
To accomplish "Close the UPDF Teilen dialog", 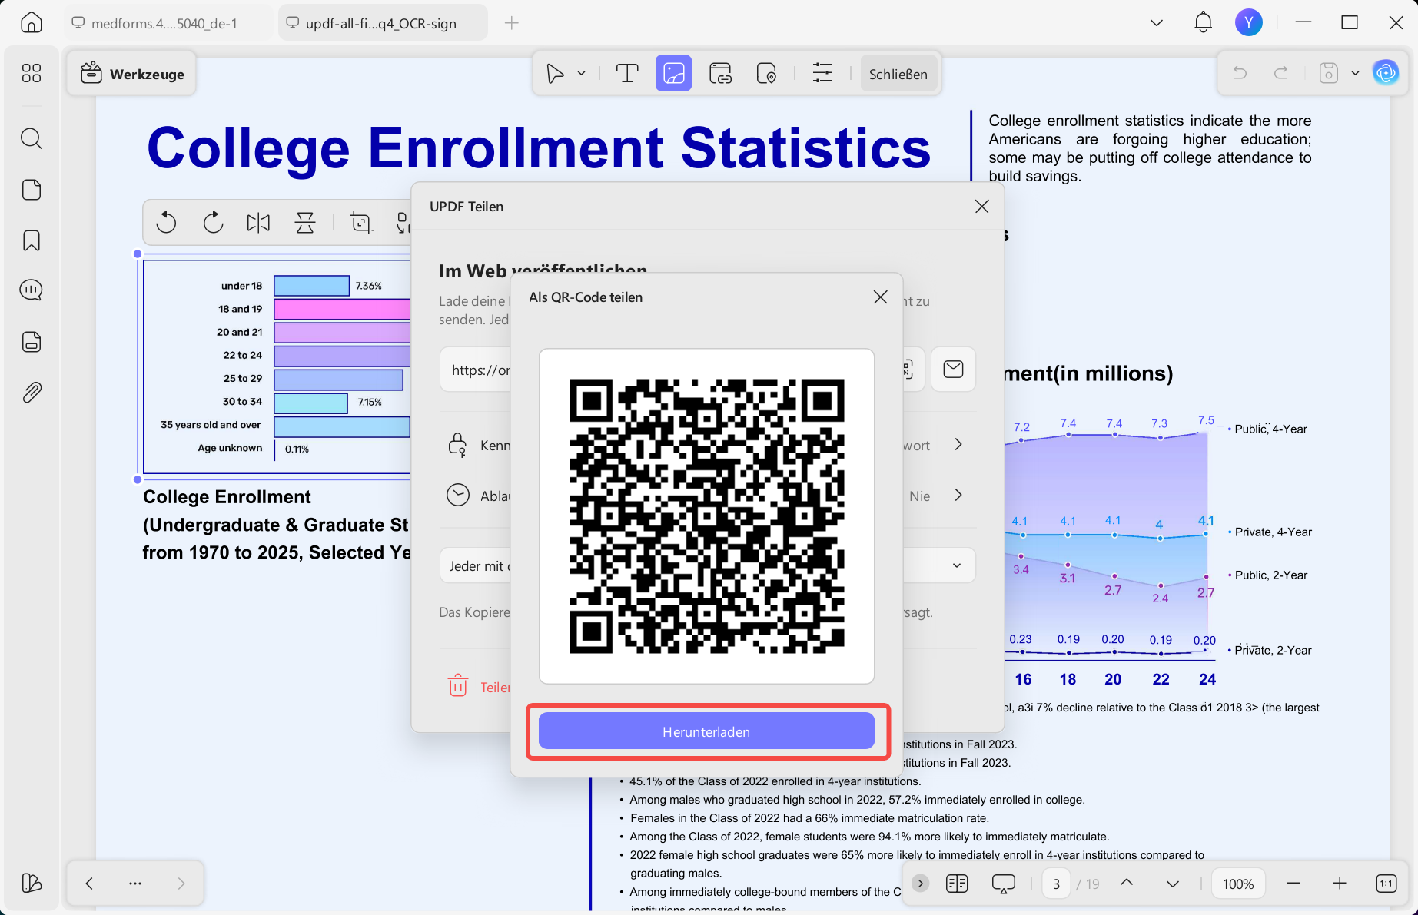I will [x=981, y=207].
